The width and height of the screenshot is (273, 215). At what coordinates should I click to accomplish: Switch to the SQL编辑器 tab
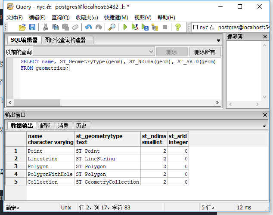tap(24, 40)
